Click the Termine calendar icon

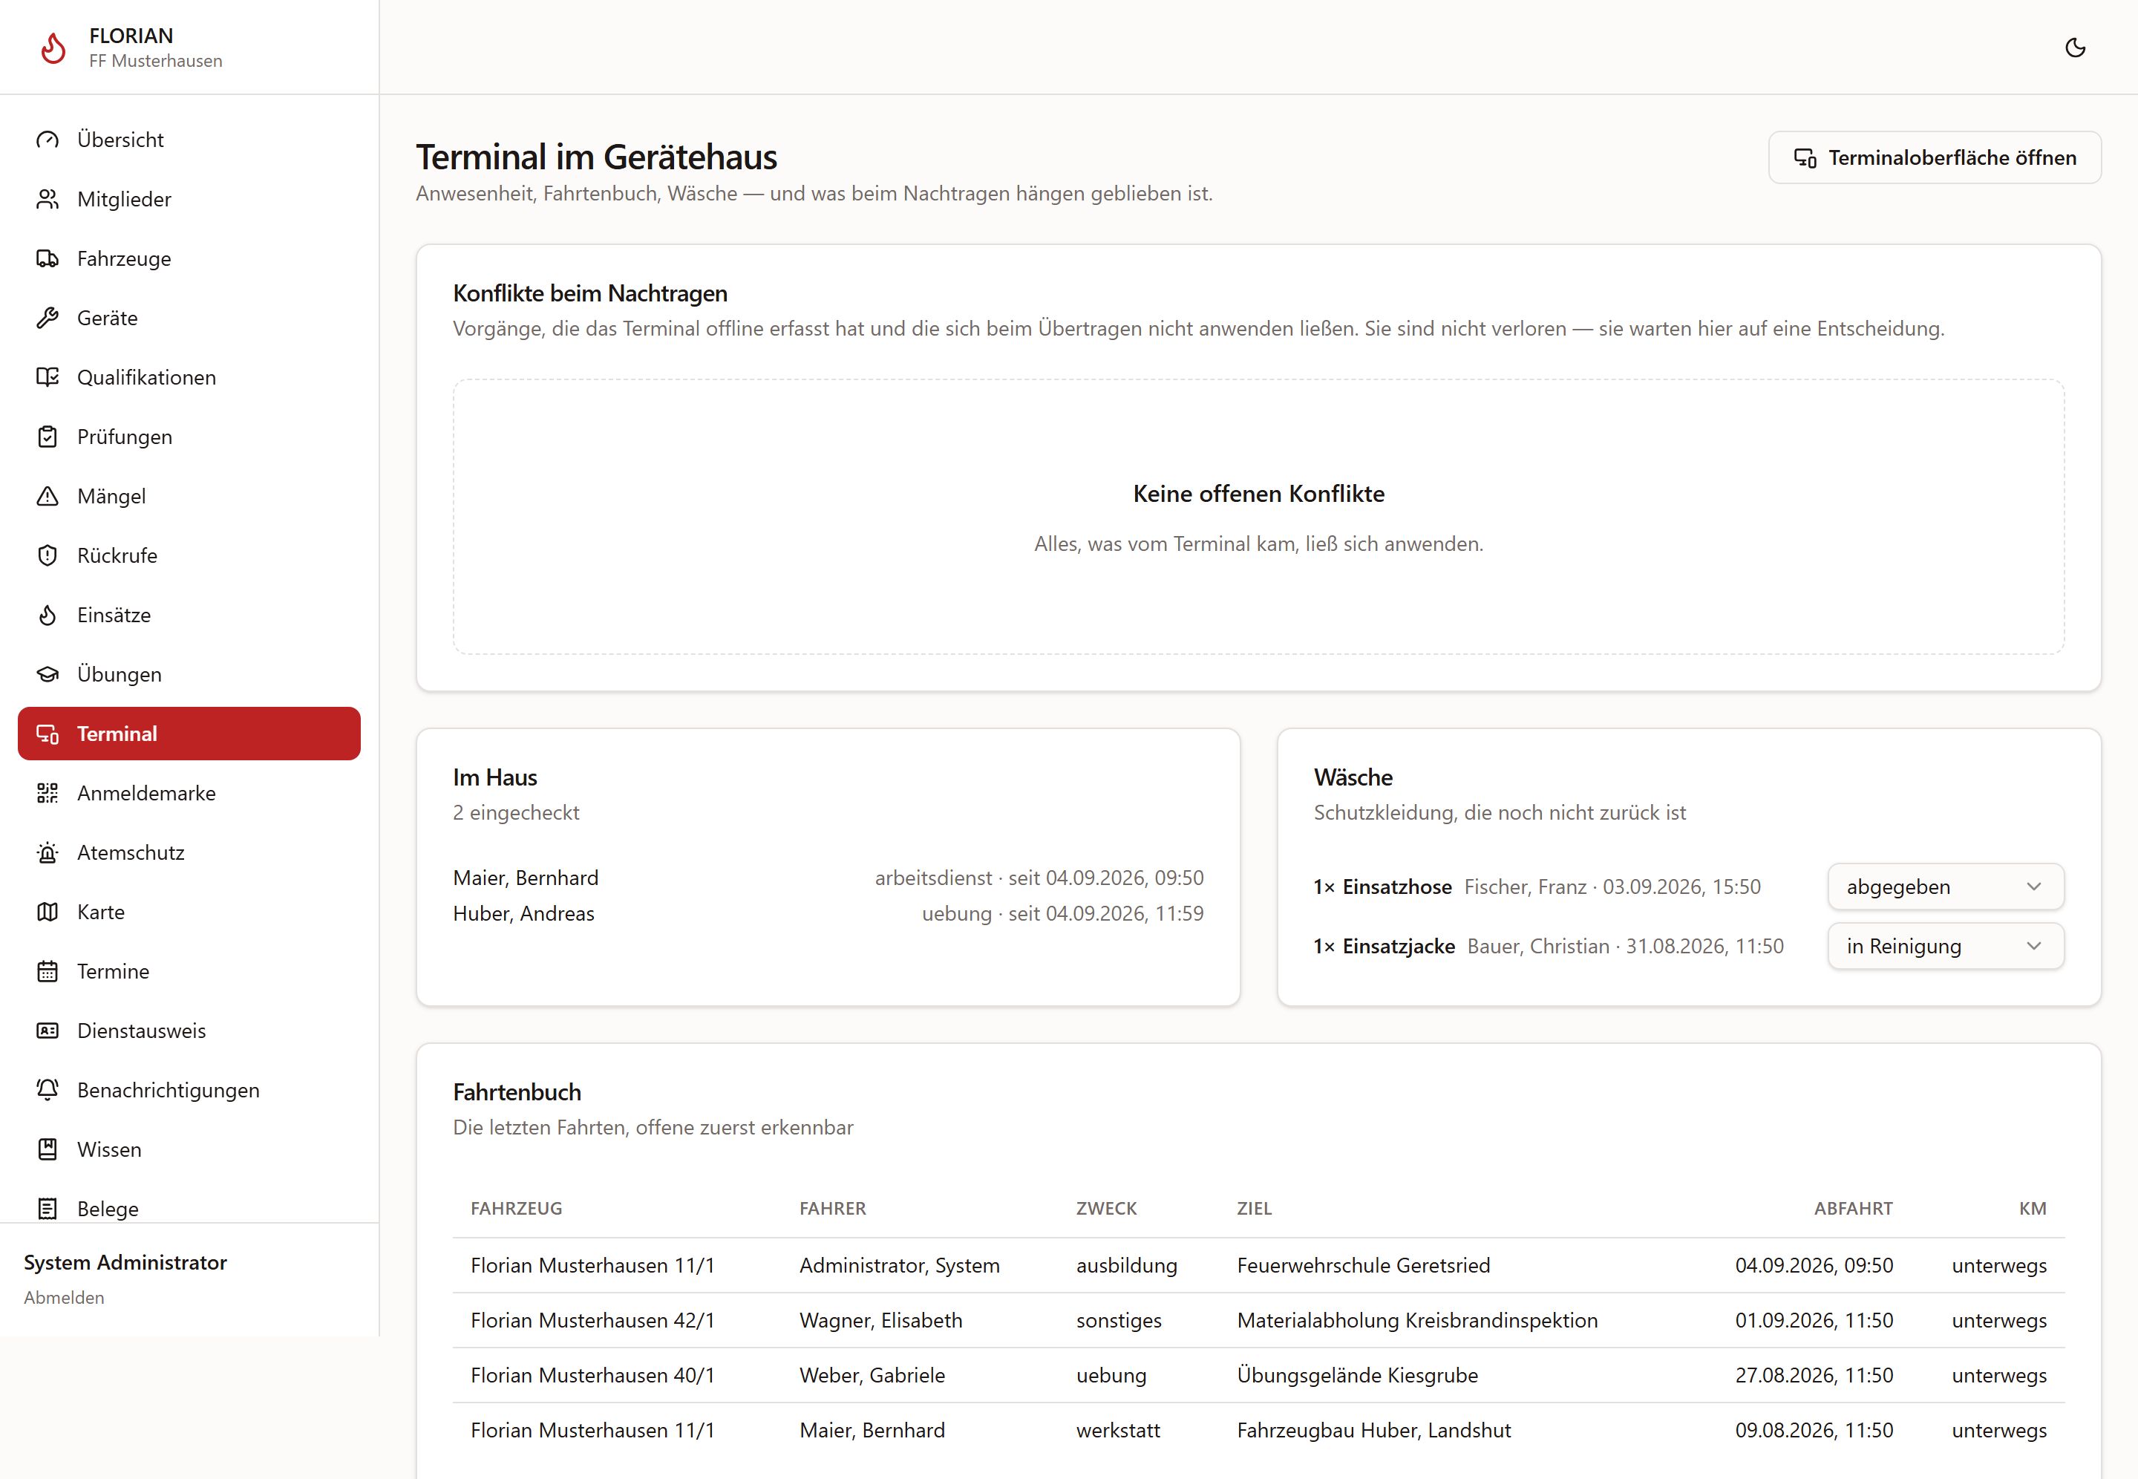(48, 970)
